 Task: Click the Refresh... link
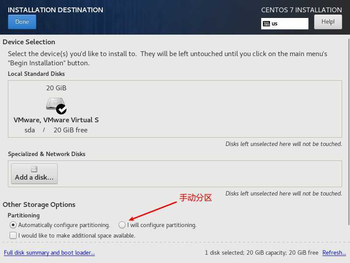[x=334, y=253]
